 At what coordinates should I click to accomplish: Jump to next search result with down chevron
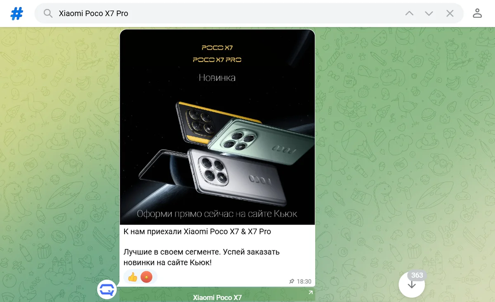(429, 14)
